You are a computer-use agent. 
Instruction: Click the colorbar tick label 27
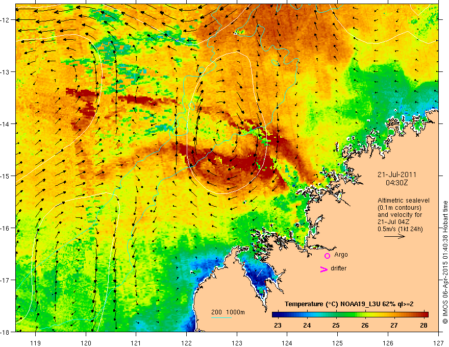394,325
